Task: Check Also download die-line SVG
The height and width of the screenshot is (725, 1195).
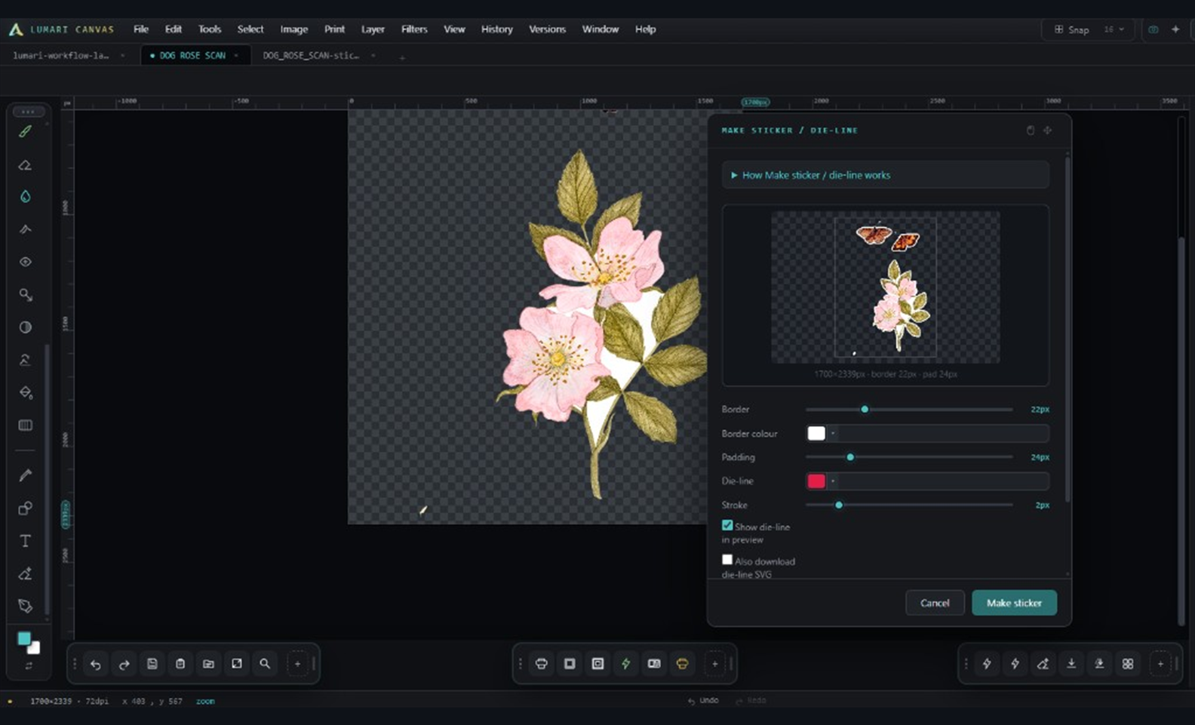Action: (x=727, y=560)
